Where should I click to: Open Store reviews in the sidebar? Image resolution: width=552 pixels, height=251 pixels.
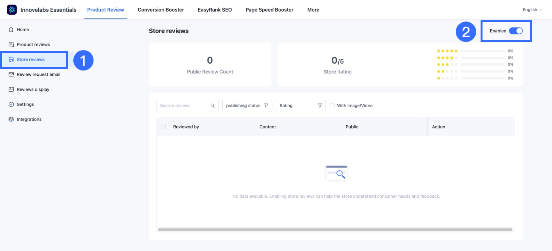[31, 59]
